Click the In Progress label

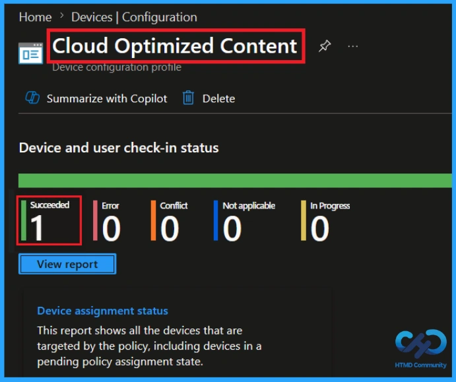pos(330,206)
